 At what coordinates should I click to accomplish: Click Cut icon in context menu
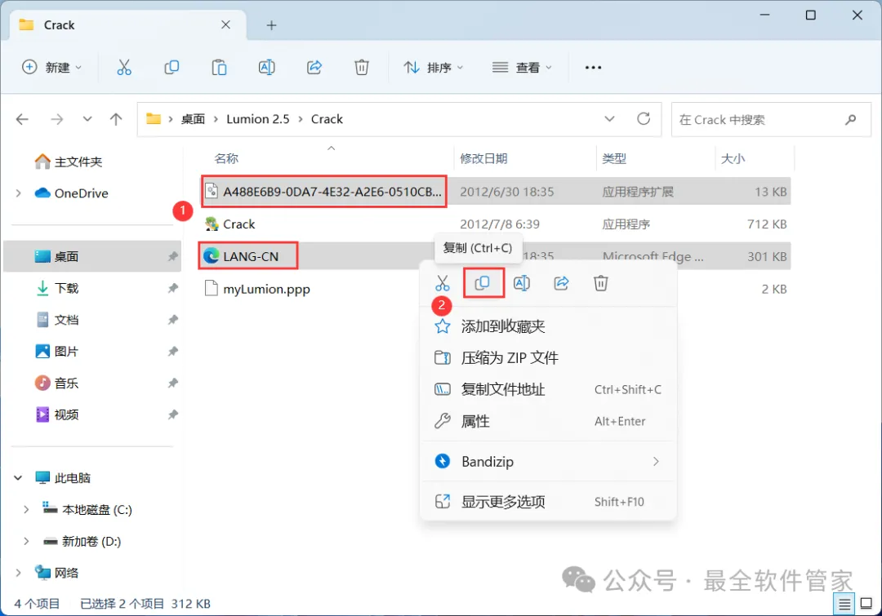tap(443, 283)
